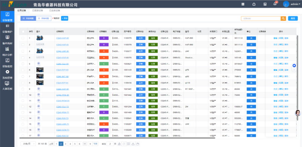
Task: Click the 设备名称 search input field
Action: click(261, 18)
